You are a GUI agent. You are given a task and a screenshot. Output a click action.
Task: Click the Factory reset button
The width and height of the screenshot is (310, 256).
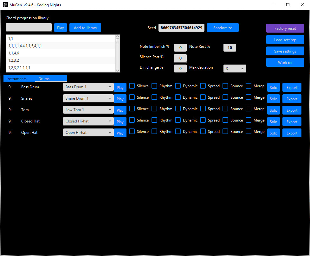(285, 28)
